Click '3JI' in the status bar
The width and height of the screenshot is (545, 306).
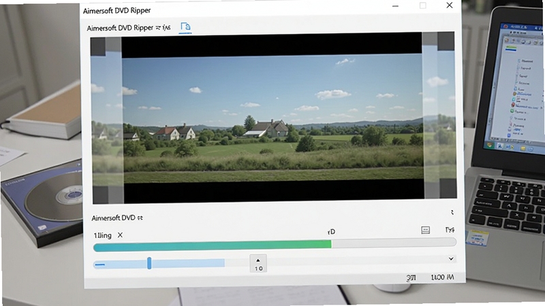pos(411,277)
